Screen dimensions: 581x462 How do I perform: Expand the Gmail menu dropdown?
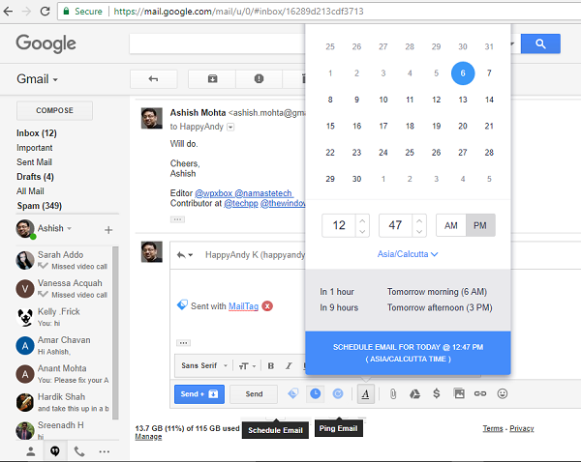tap(37, 79)
